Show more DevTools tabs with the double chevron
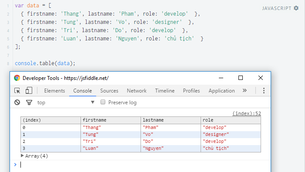 [245, 90]
